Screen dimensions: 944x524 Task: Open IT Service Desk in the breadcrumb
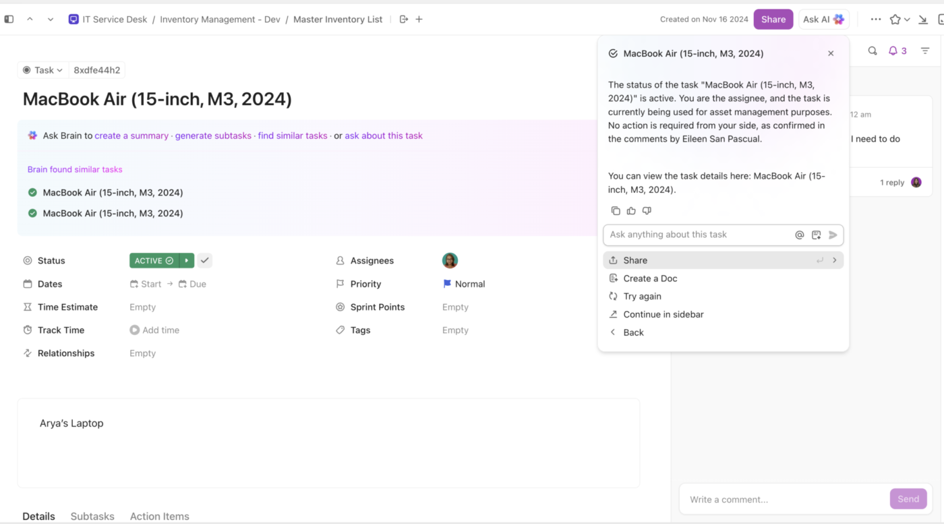click(115, 20)
